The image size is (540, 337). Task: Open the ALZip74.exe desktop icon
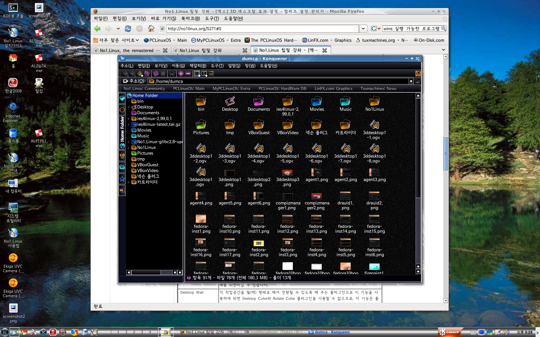point(39,63)
